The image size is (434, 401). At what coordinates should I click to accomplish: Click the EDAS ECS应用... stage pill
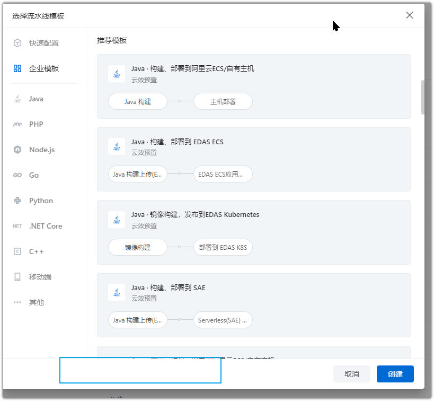click(223, 175)
